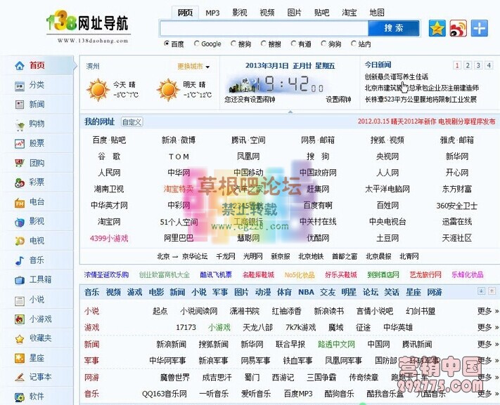Image resolution: width=500 pixels, height=405 pixels.
Task: Click the 小说 novels icon
Action: pos(20,300)
